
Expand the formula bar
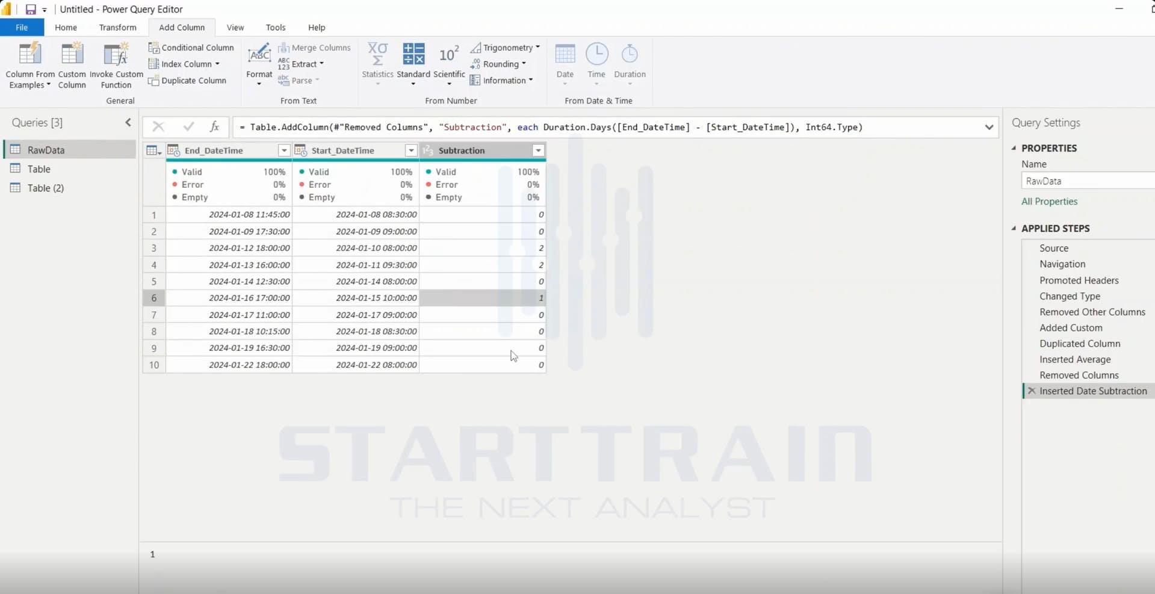989,127
